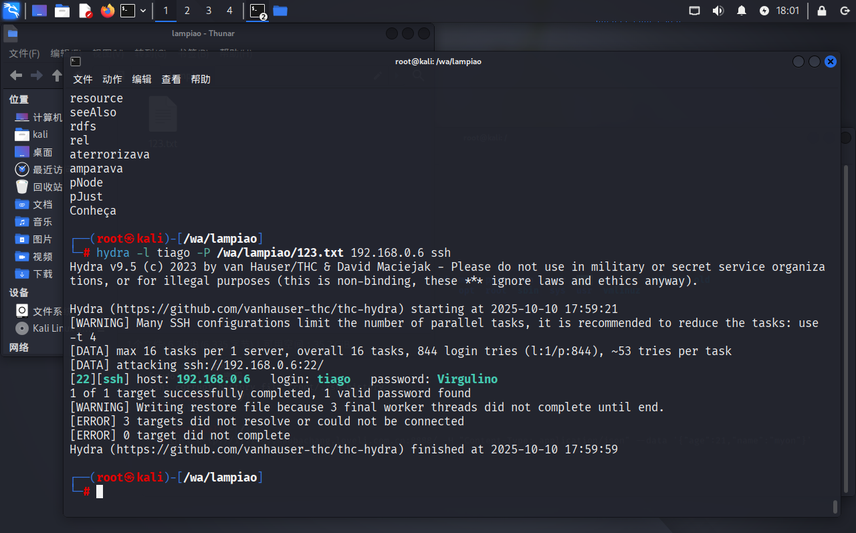
Task: Launch the text editor from the panel
Action: (85, 11)
